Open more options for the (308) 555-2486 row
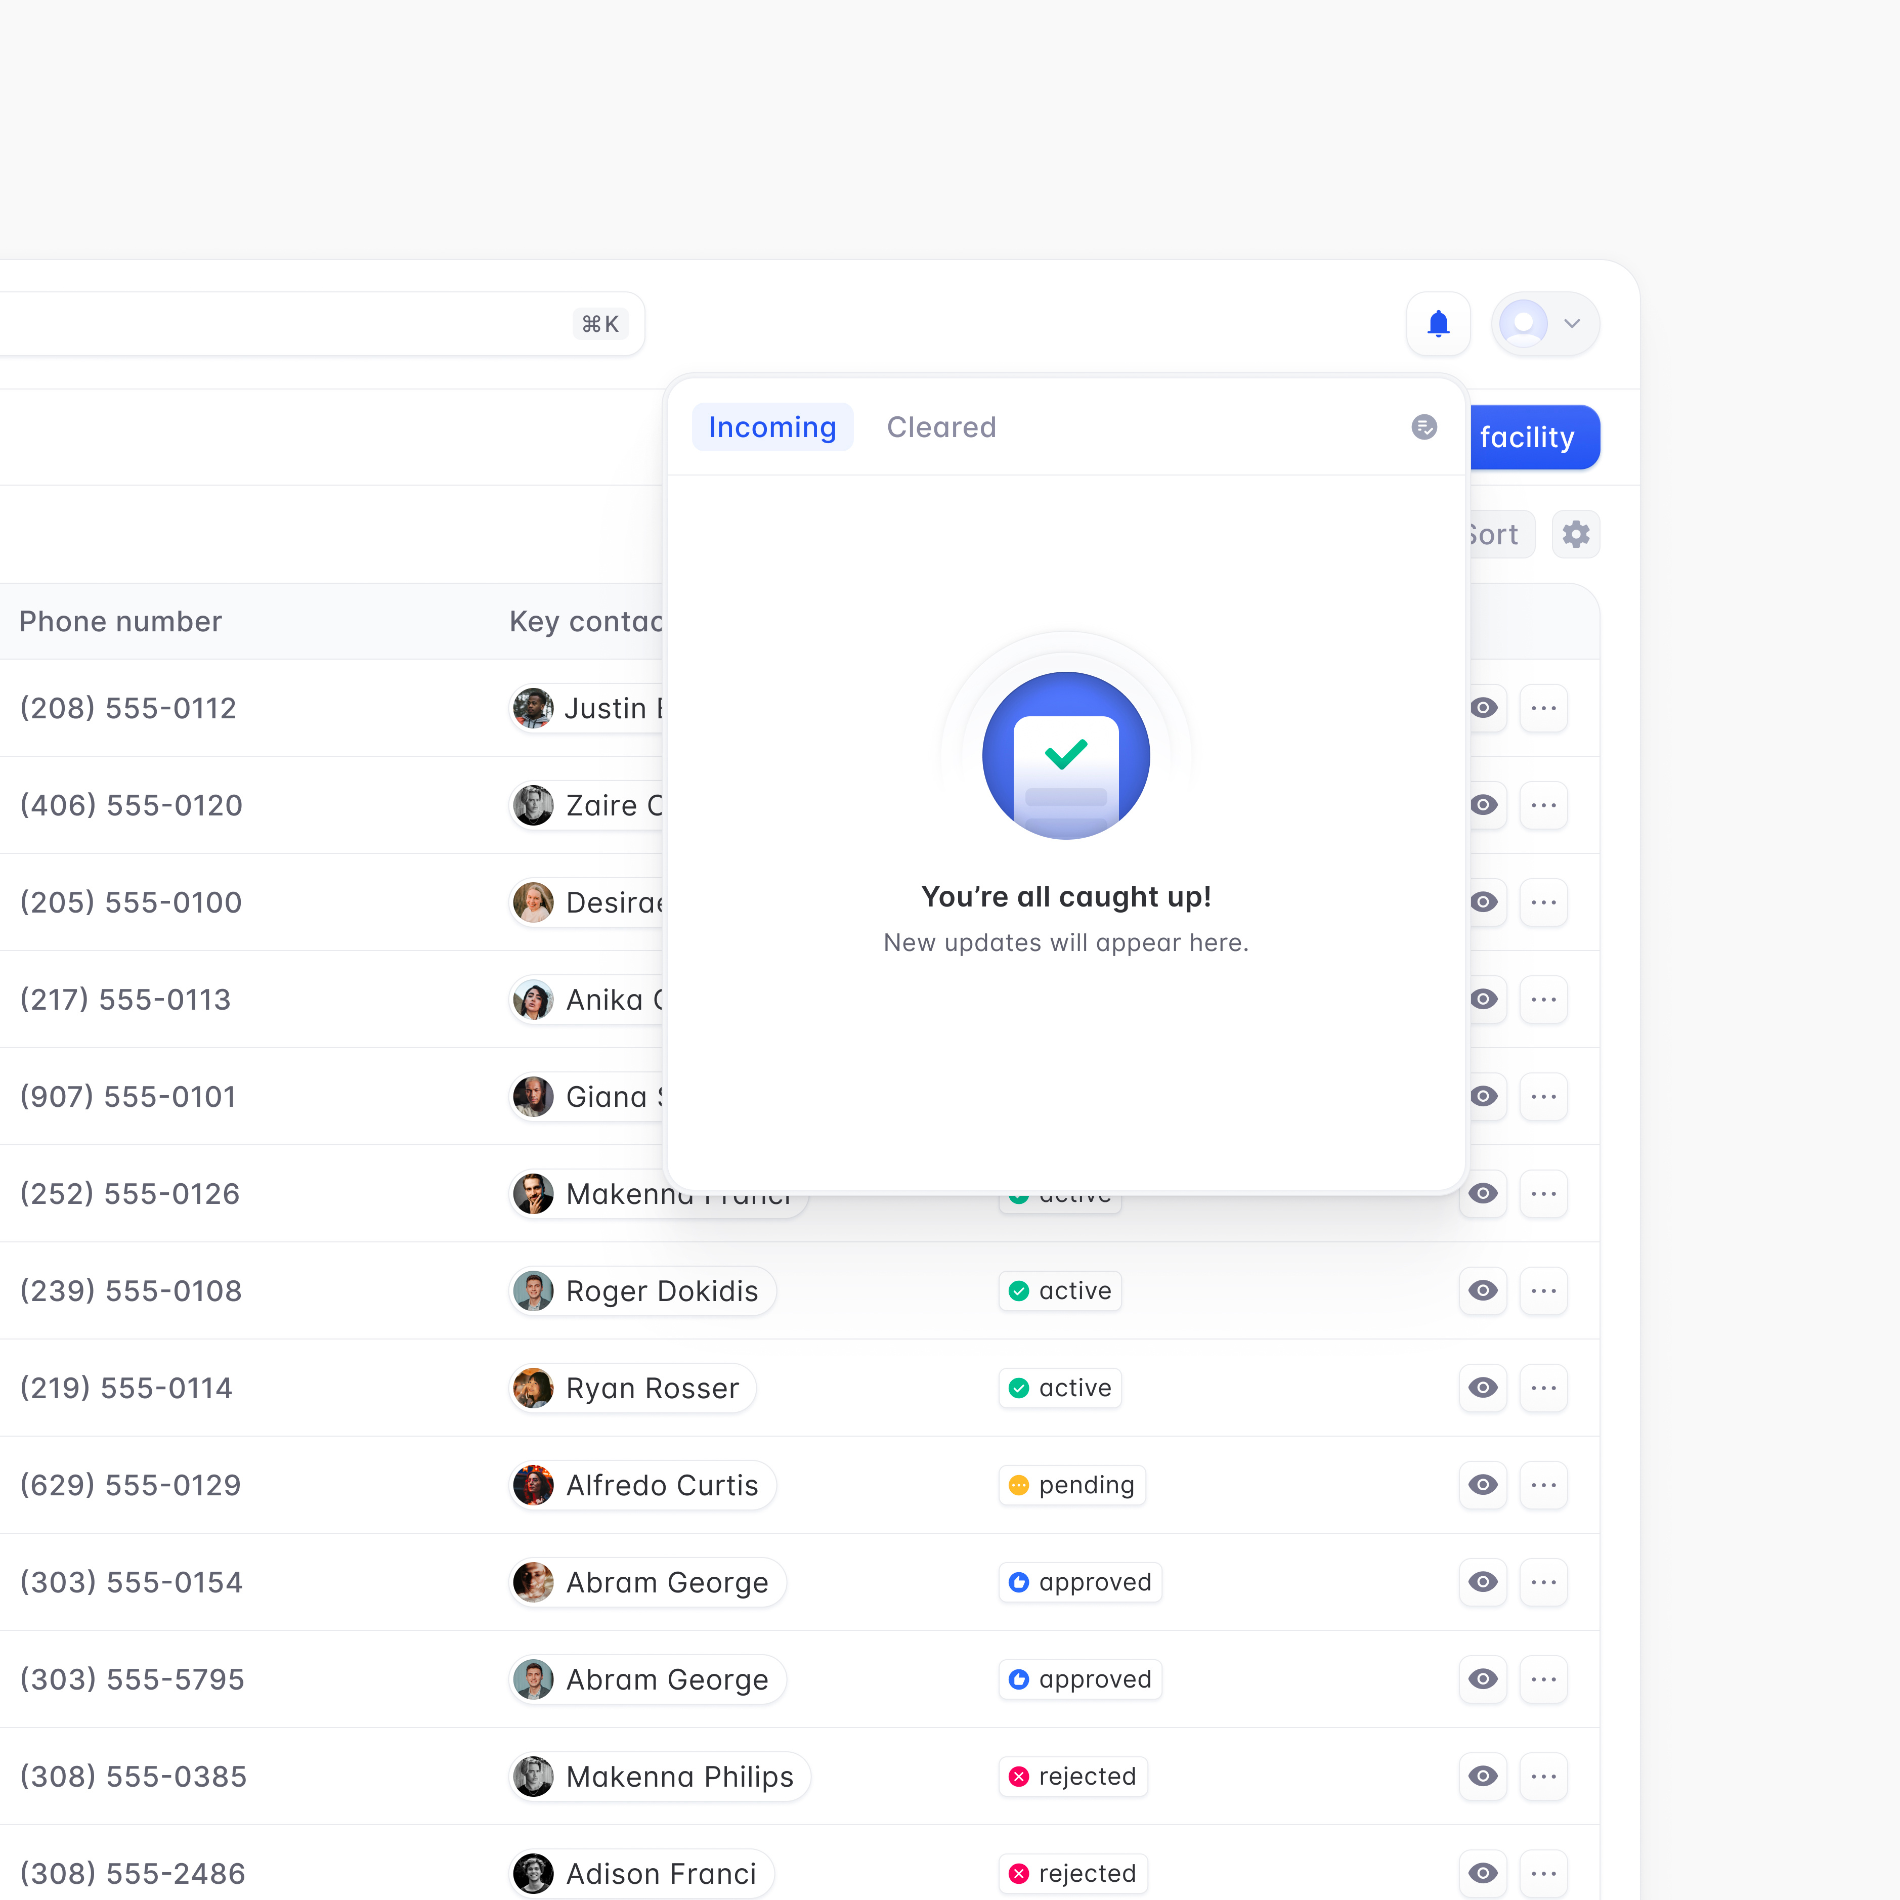 pyautogui.click(x=1544, y=1873)
